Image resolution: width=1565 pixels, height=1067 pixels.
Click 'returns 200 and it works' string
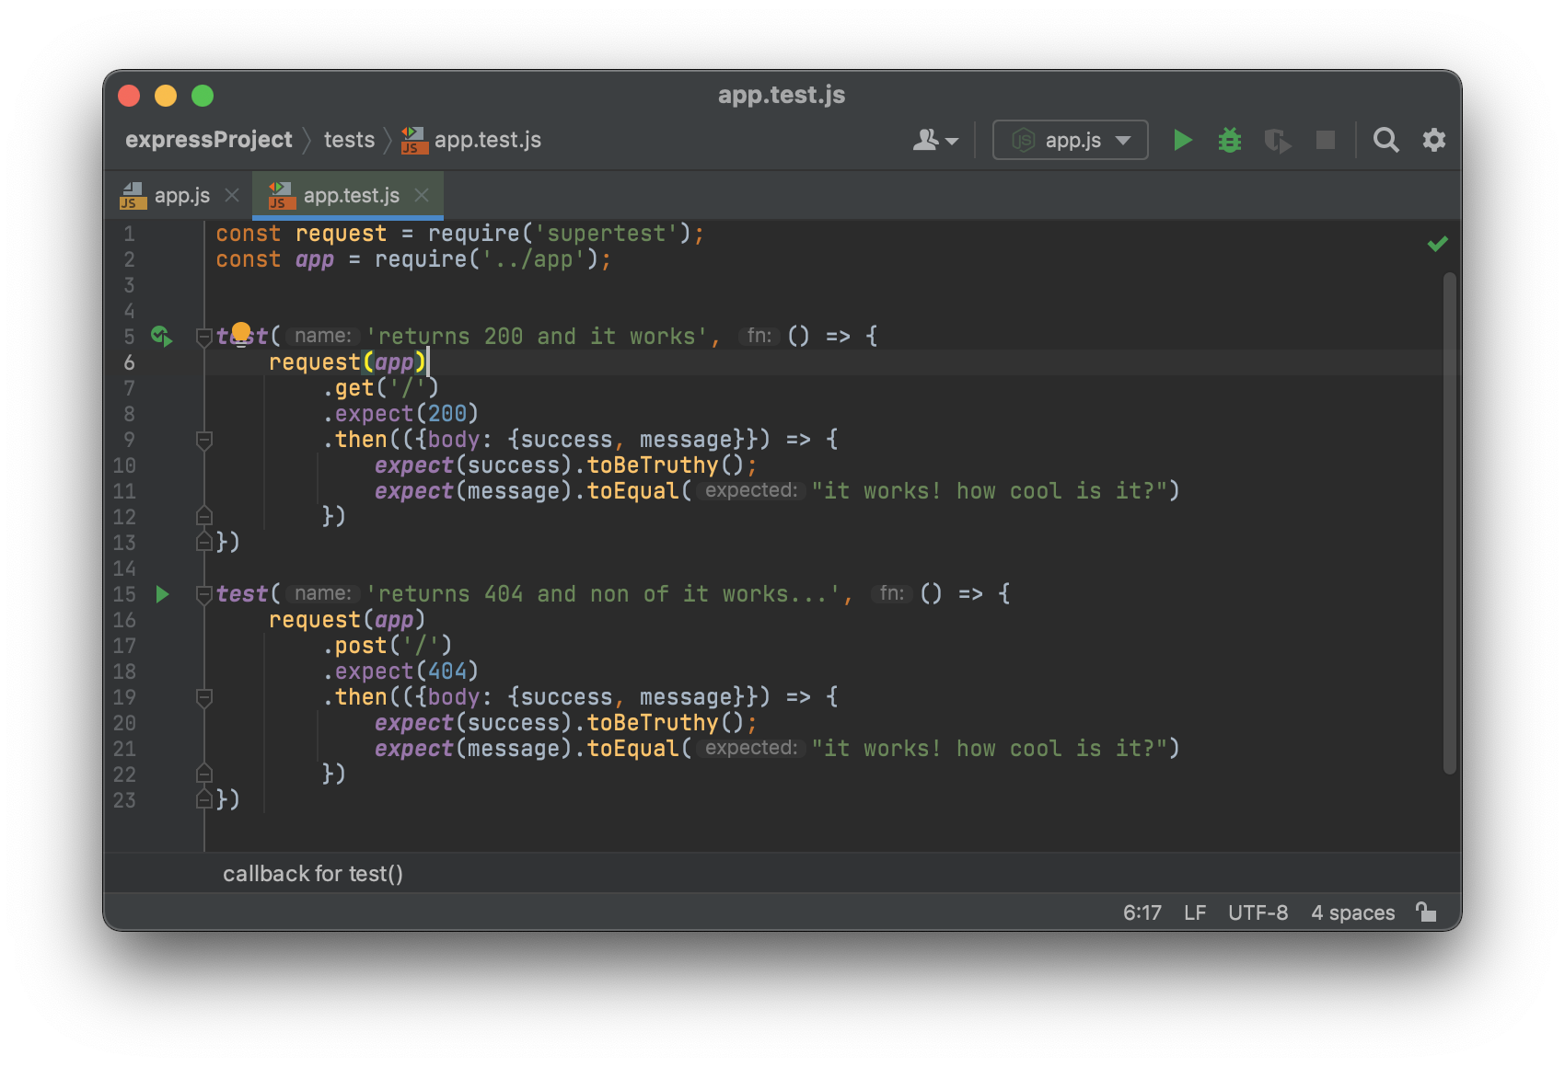point(537,337)
